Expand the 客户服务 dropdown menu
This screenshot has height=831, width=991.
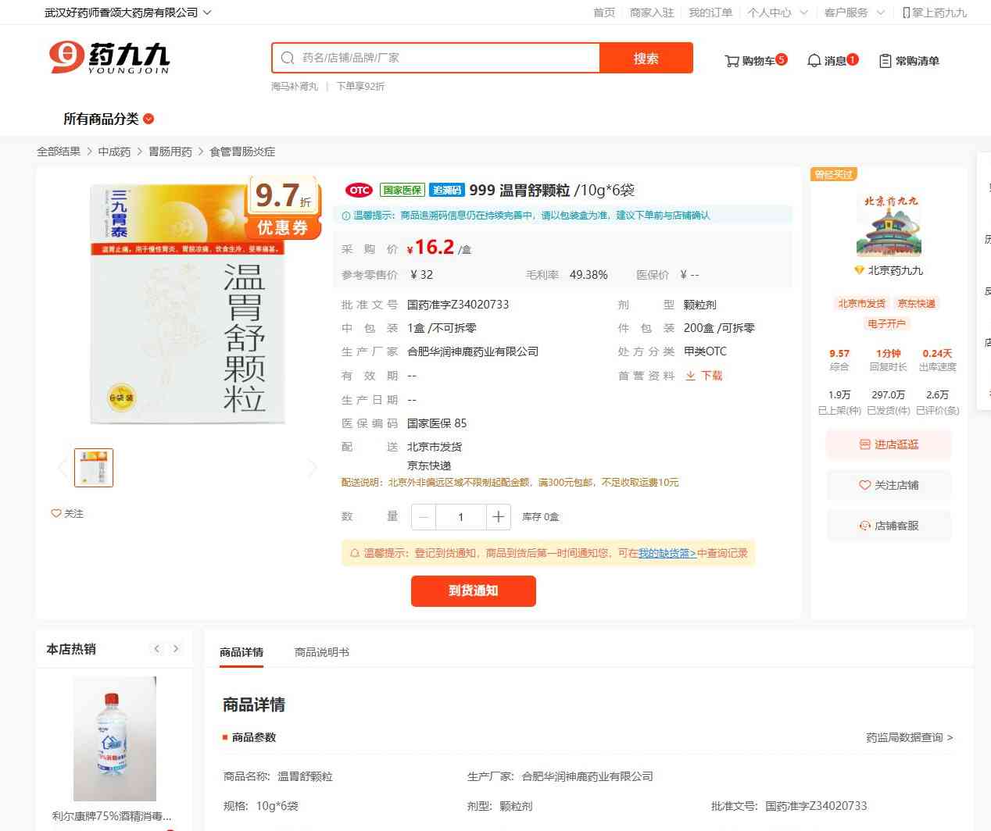854,12
